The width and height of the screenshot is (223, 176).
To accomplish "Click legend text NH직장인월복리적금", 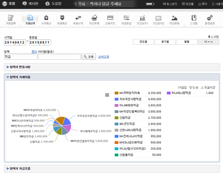I will click(132, 112).
